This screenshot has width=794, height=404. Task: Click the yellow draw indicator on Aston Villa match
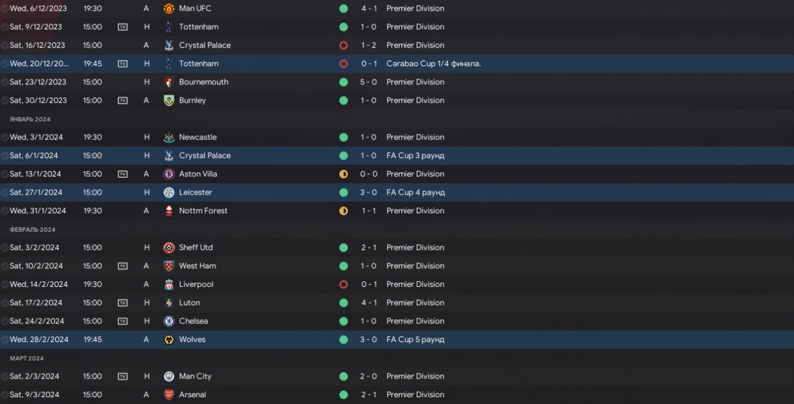[x=344, y=174]
